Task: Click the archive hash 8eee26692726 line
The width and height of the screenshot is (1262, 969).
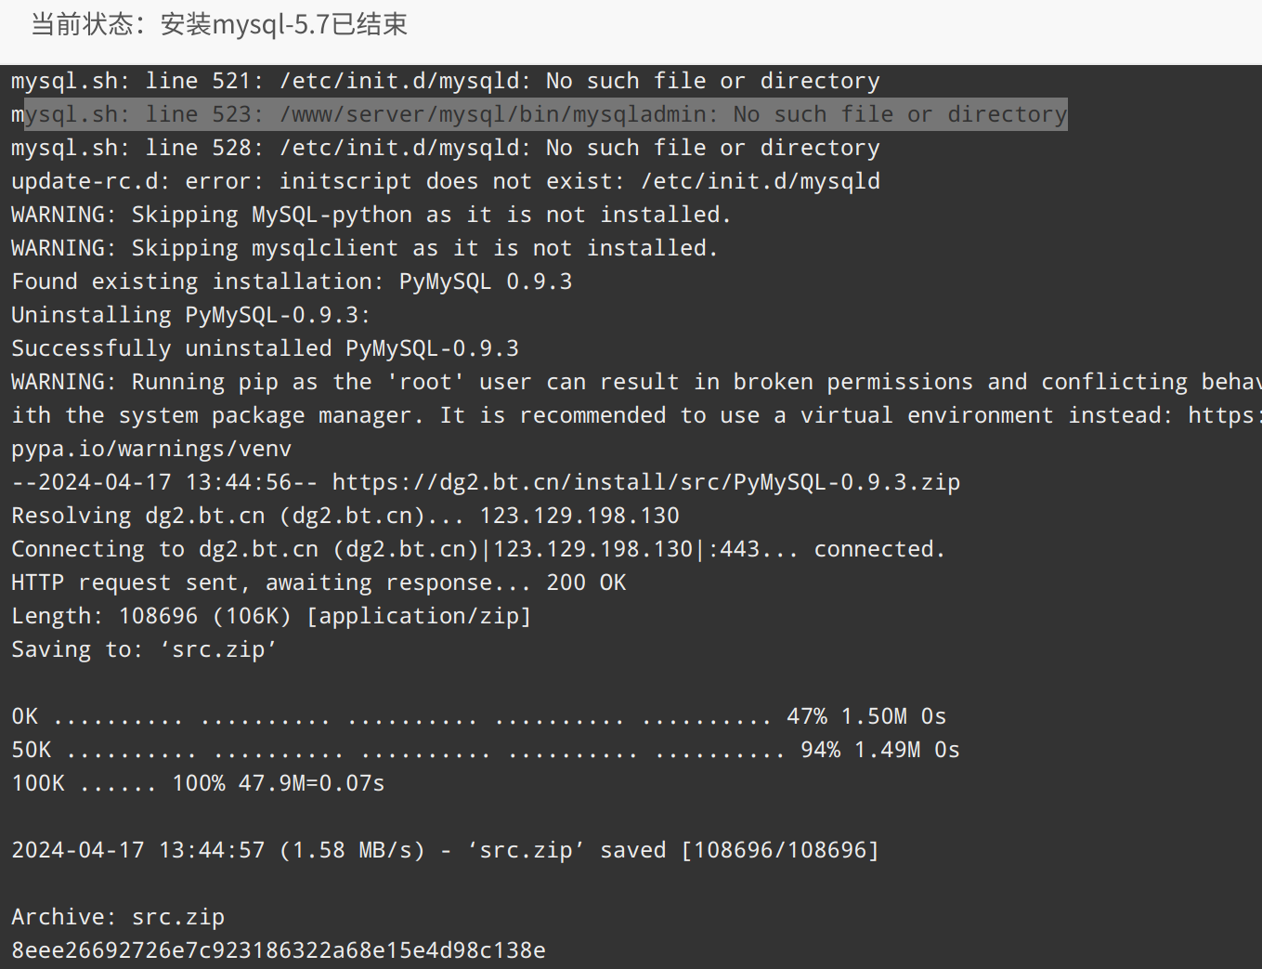Action: (x=279, y=950)
